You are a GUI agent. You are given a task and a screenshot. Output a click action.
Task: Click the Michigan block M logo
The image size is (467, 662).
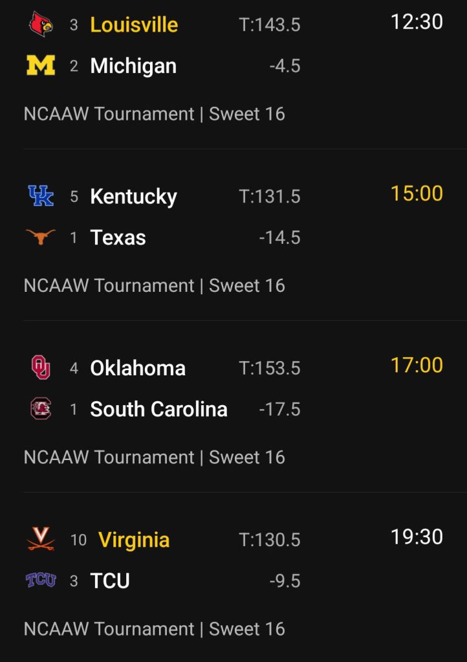(x=41, y=66)
